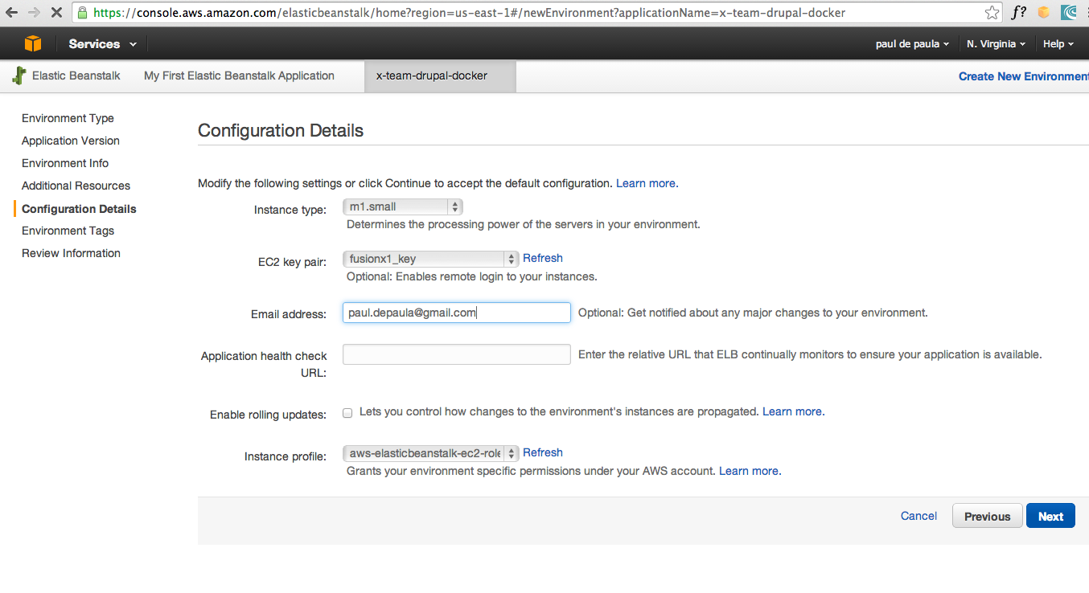Expand the Services menu
This screenshot has width=1089, height=593.
(x=102, y=44)
